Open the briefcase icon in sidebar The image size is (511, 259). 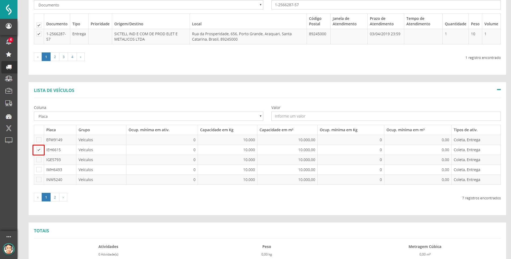coord(9,91)
